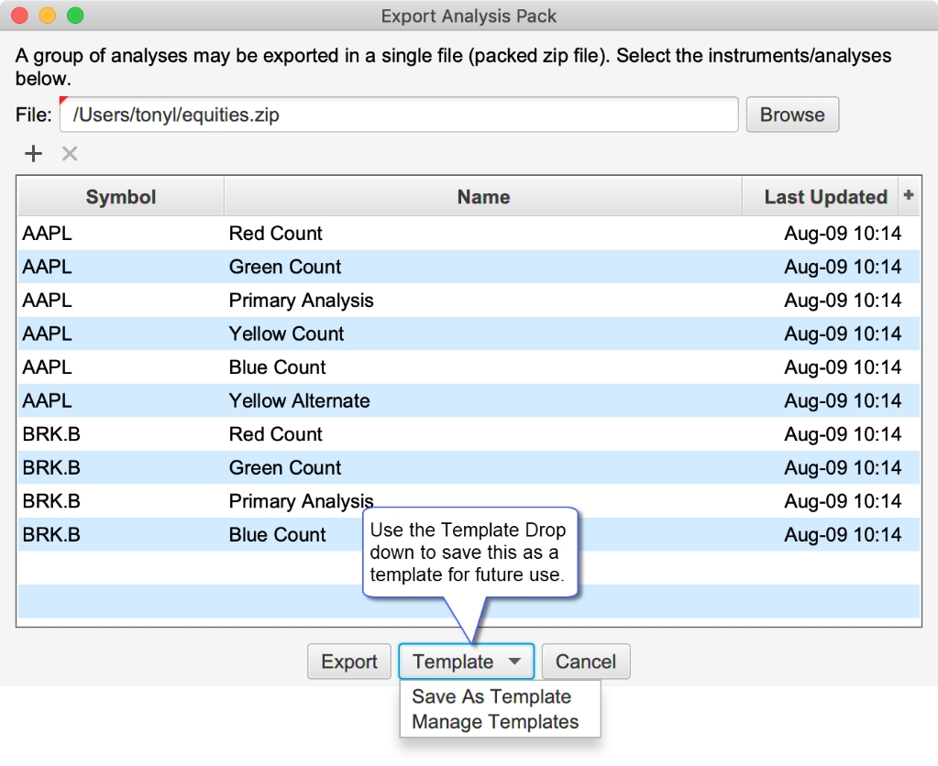Select the BRK.B Blue Count row
938x766 pixels.
coord(469,534)
